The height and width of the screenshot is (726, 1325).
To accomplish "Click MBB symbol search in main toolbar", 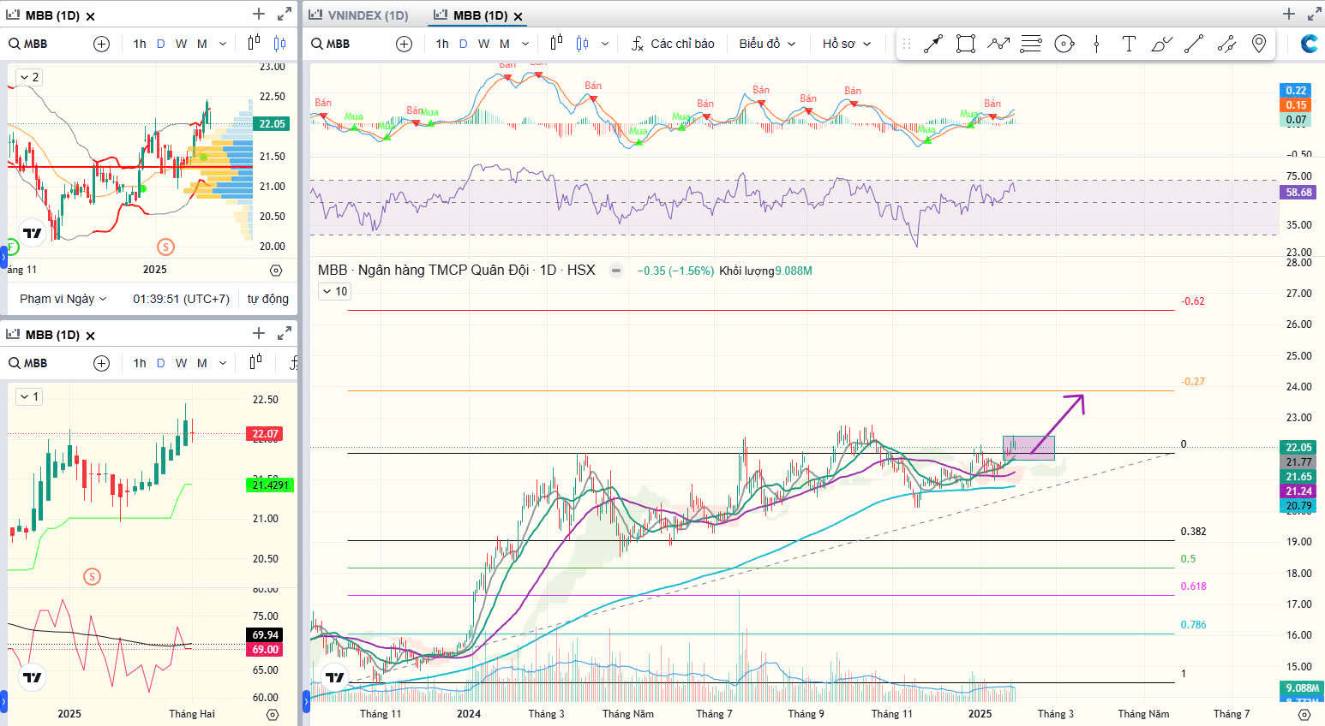I will click(331, 44).
